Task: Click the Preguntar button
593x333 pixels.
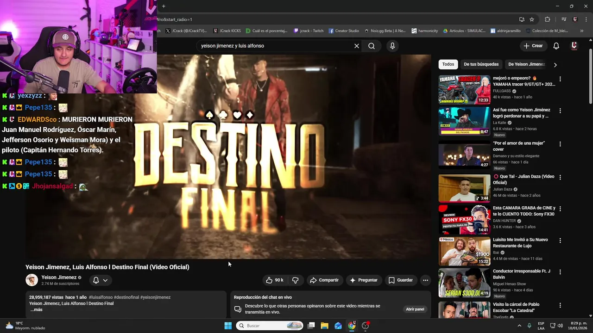Action: pyautogui.click(x=363, y=280)
